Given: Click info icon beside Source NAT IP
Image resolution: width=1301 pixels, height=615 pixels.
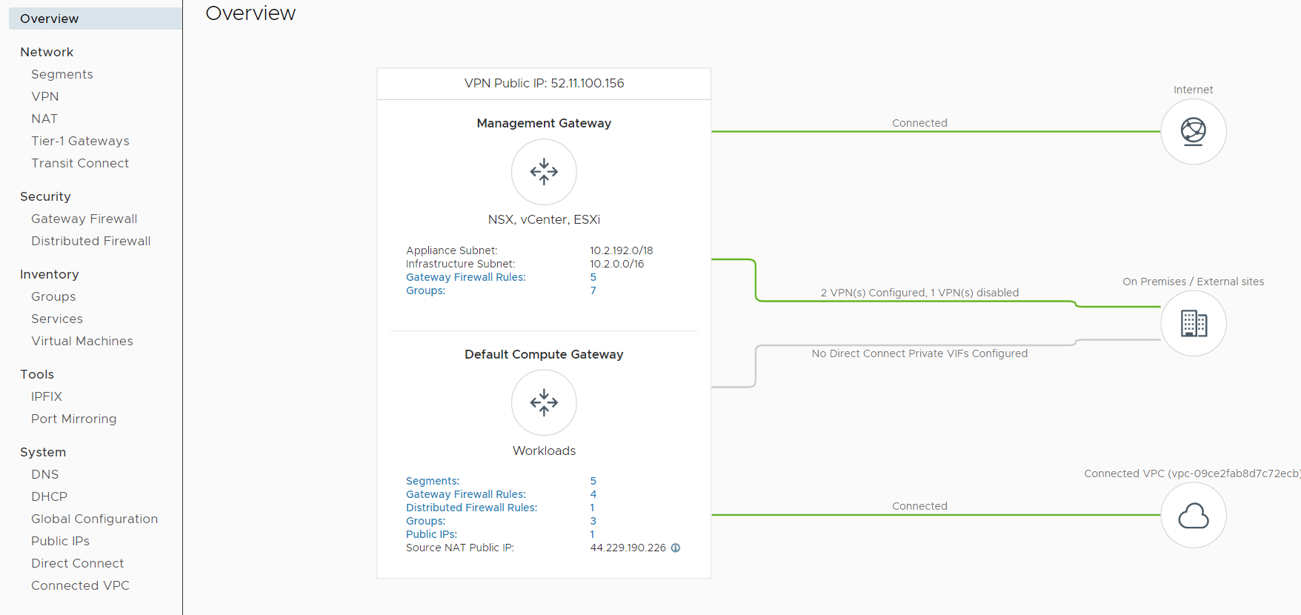Looking at the screenshot, I should tap(676, 548).
